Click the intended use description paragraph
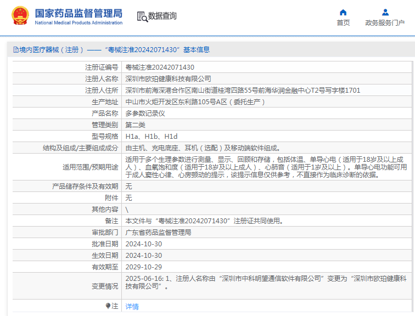 click(x=266, y=167)
